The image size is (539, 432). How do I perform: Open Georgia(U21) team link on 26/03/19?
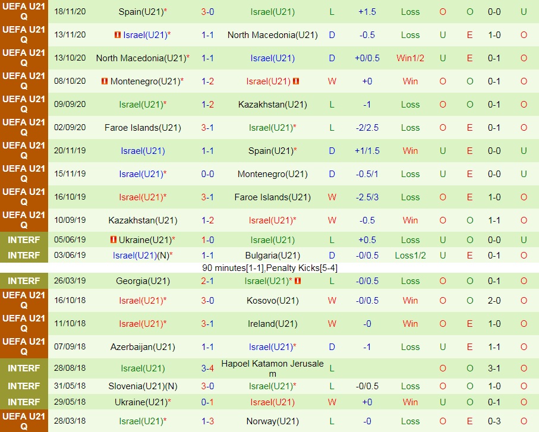pos(143,281)
